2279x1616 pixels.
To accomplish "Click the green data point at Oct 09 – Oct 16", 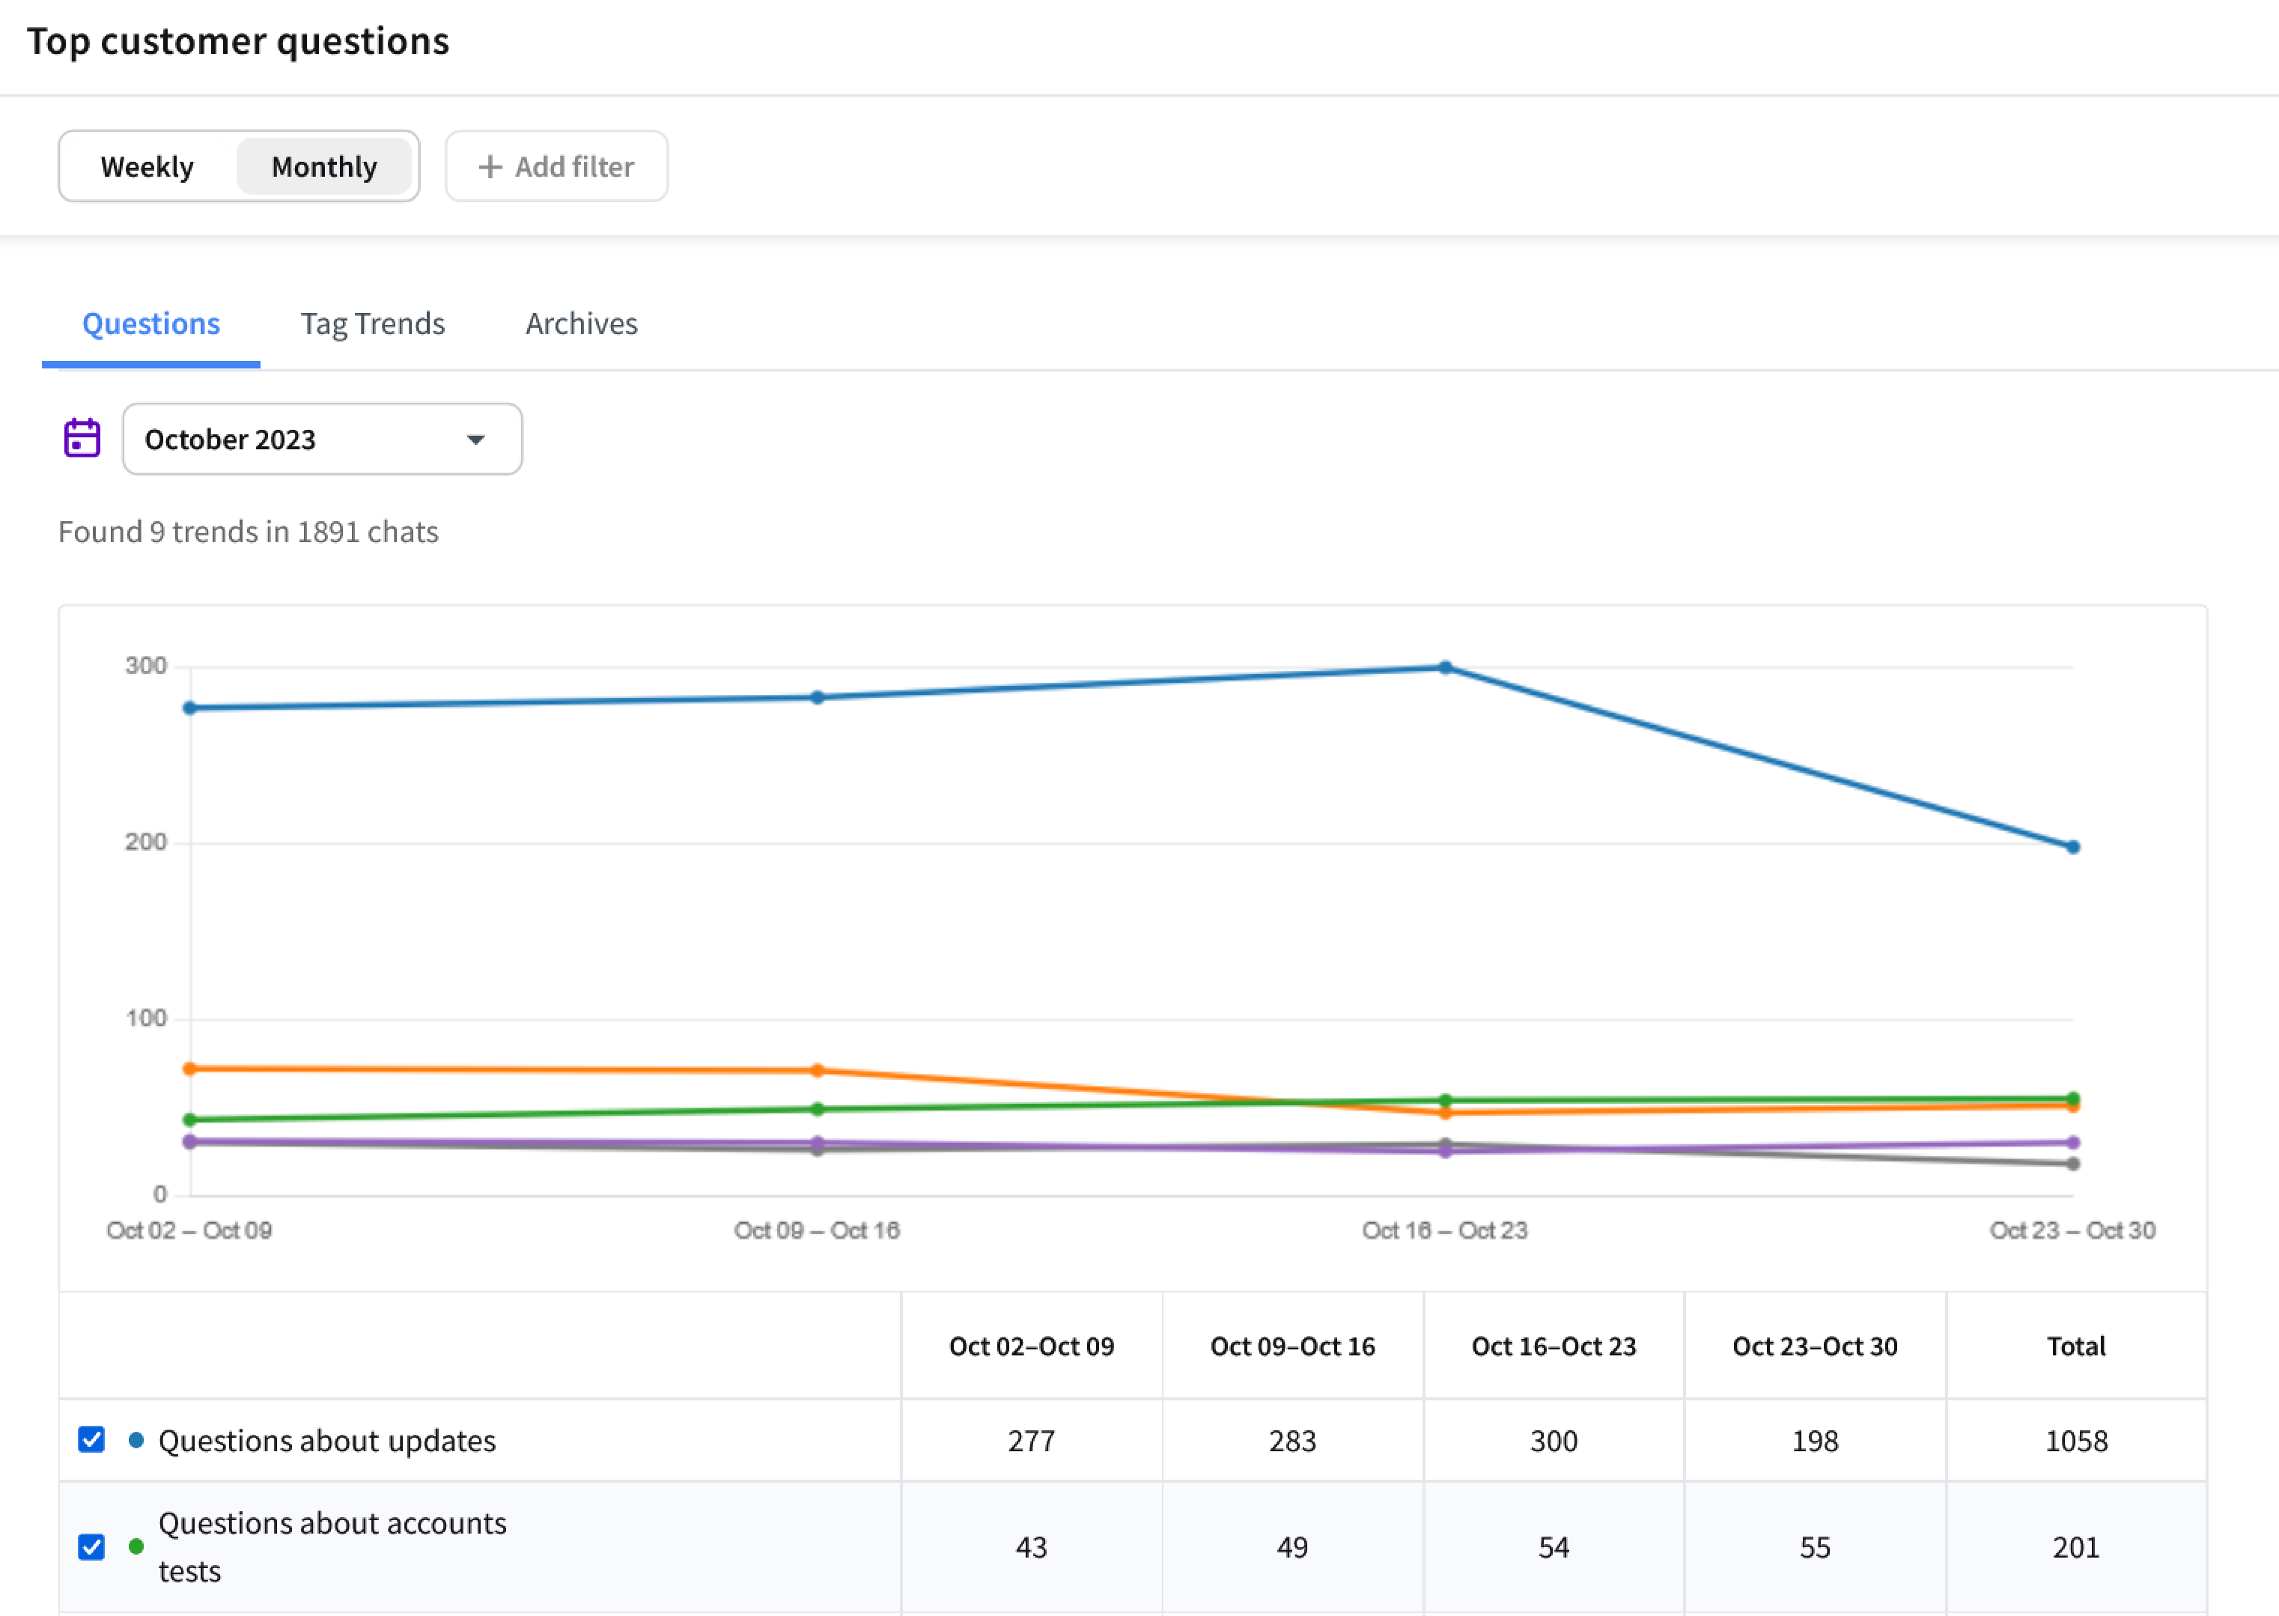I will (x=818, y=1110).
